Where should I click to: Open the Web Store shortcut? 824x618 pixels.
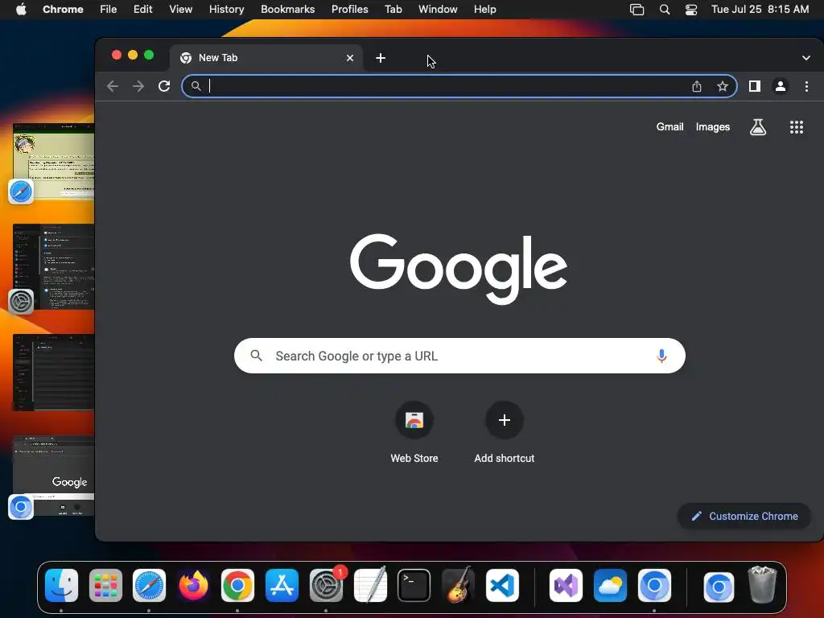pos(414,433)
